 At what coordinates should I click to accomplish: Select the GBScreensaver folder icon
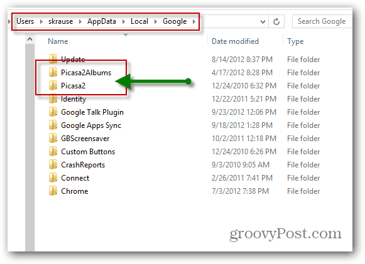[53, 139]
